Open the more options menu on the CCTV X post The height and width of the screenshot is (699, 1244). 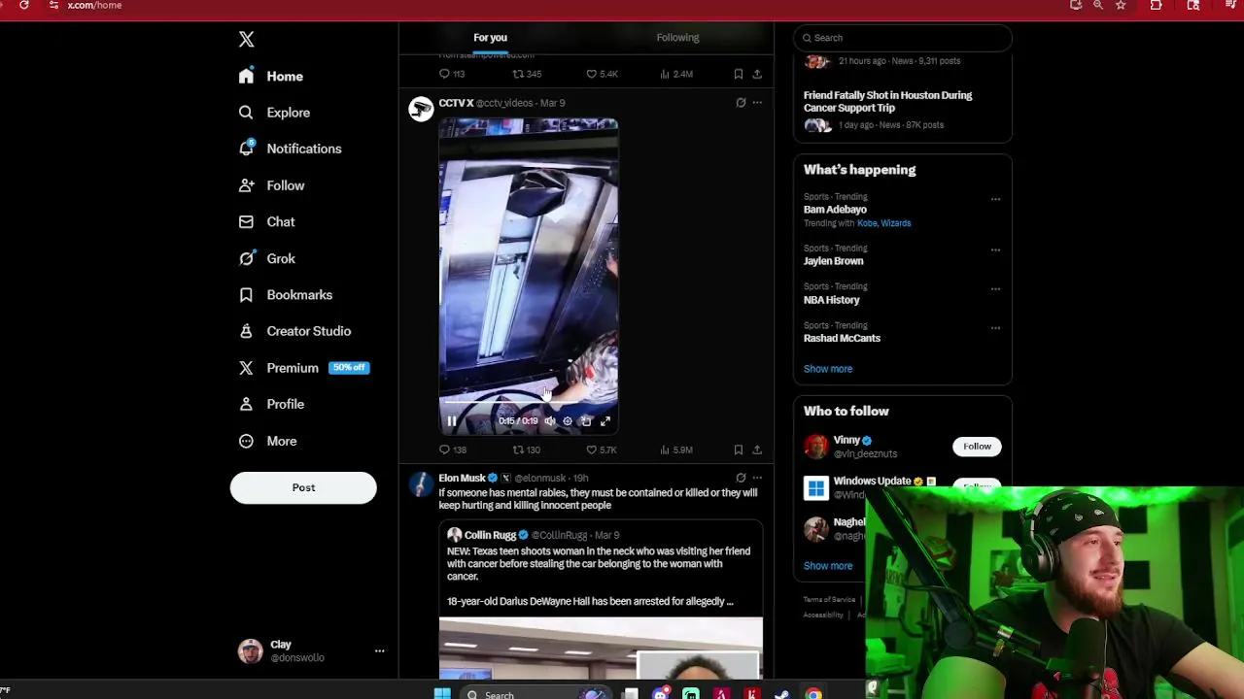(x=757, y=103)
